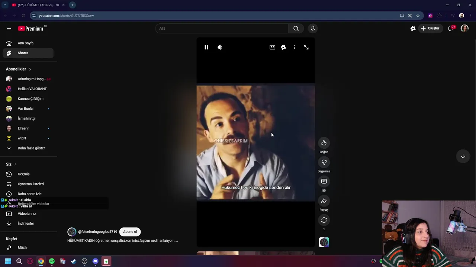Screen dimensions: 476x267
Task: Click the purple extension icon in Chrome toolbar
Action: pyautogui.click(x=430, y=16)
